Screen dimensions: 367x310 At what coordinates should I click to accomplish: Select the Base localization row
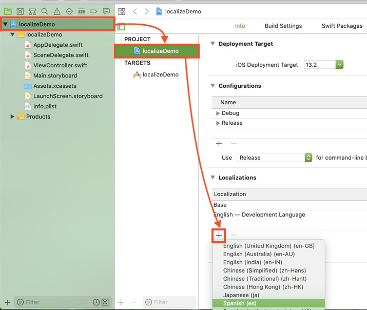coord(289,205)
